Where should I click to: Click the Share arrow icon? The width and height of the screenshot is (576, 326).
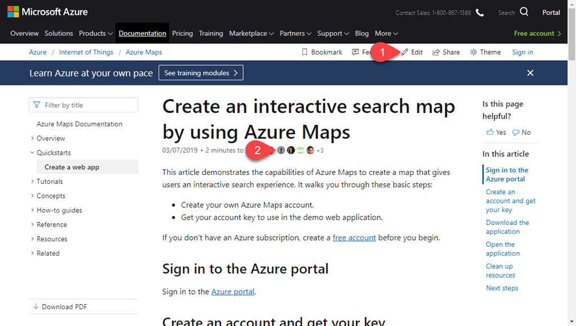click(436, 52)
